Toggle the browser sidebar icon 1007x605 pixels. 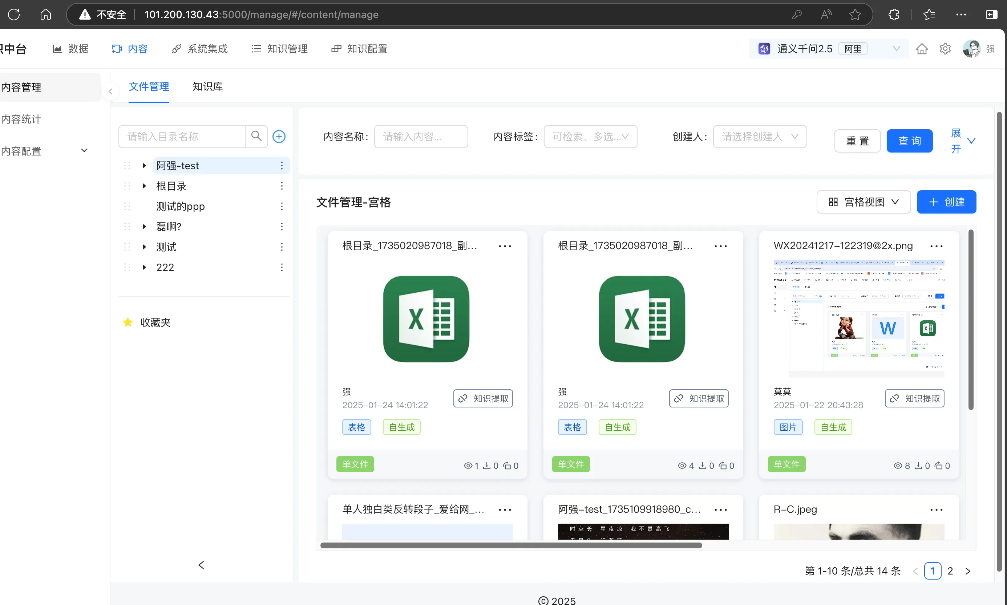[991, 15]
